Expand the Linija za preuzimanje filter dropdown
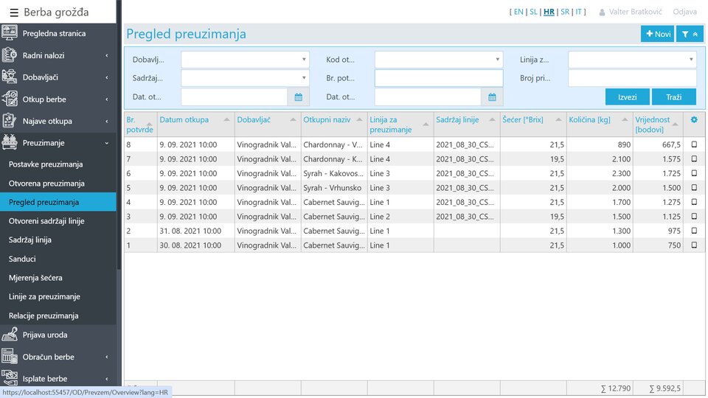708x398 pixels. 632,60
